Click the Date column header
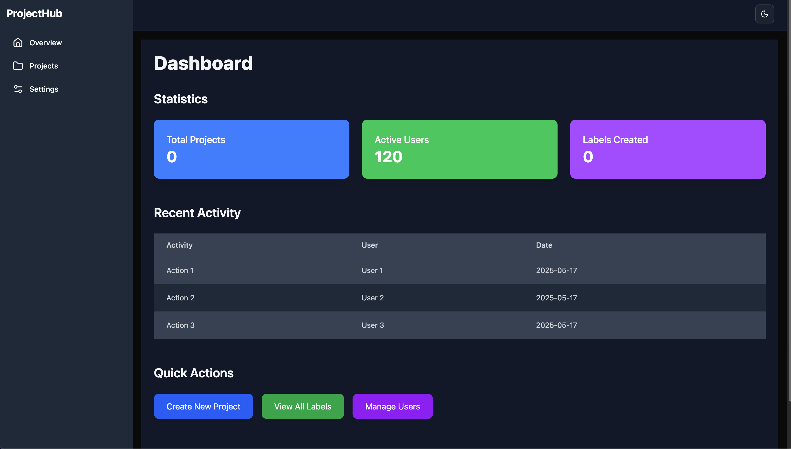 tap(544, 245)
